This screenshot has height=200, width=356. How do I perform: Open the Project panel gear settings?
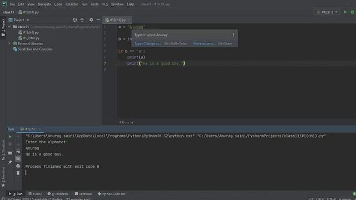[91, 20]
